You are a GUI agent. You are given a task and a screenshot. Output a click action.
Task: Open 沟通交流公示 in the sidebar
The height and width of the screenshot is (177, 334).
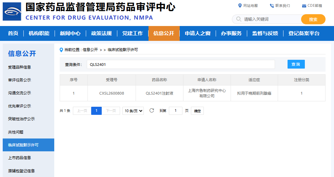(x=20, y=93)
